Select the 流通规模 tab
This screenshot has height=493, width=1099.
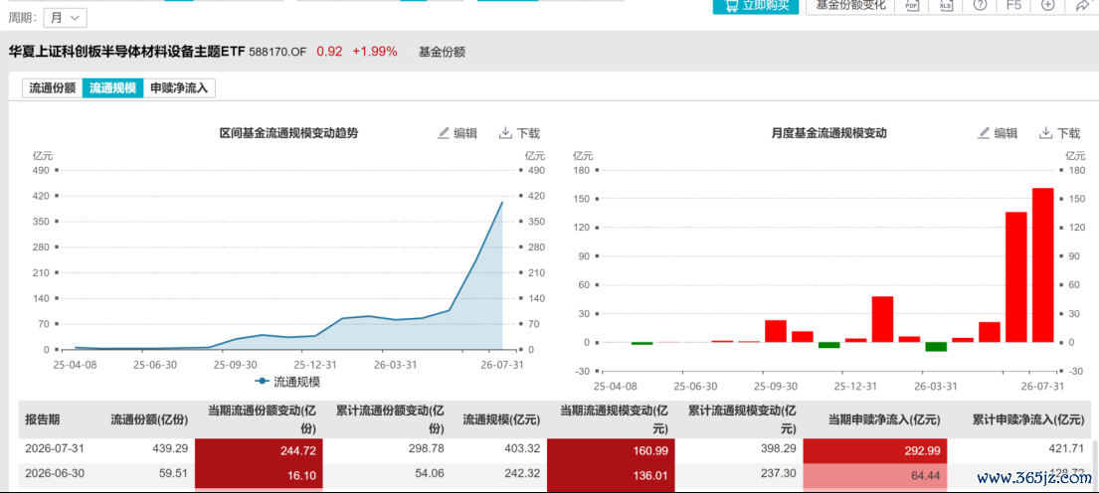(112, 88)
